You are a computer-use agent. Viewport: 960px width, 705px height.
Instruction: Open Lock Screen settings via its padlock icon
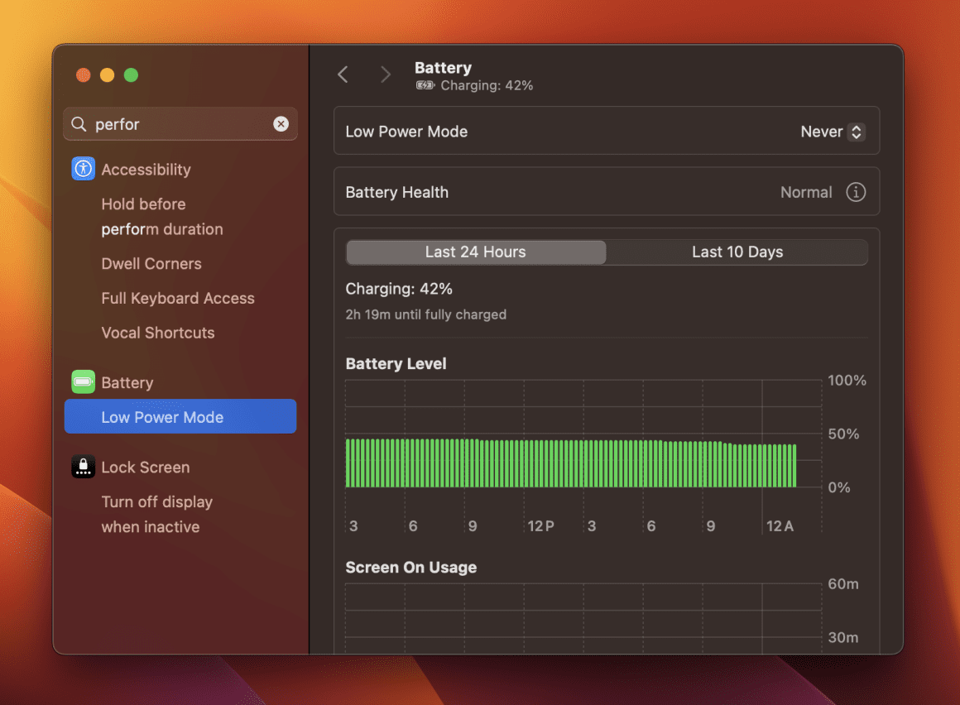pos(83,467)
